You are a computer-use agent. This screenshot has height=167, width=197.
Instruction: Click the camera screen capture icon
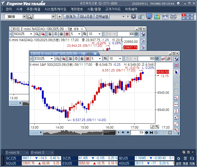pos(165,16)
